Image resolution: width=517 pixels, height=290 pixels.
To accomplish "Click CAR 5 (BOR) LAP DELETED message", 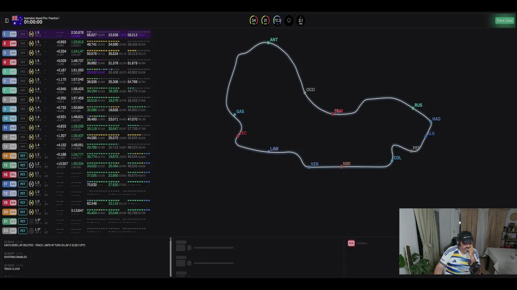I will pos(44,245).
